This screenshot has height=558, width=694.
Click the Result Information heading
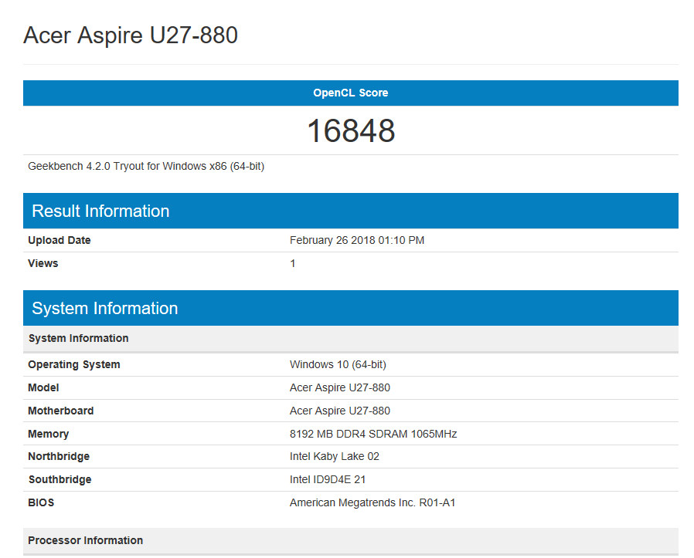pos(100,211)
